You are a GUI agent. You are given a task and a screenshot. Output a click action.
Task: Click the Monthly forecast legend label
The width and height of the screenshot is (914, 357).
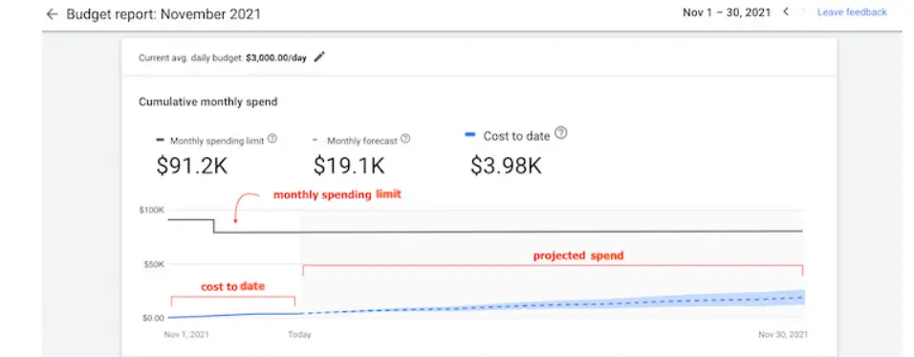[x=362, y=141]
